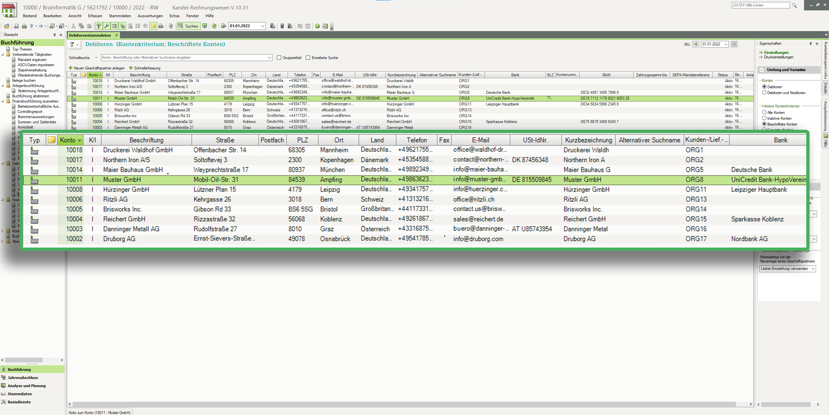
Task: Click the green help question mark icon
Action: point(317,26)
